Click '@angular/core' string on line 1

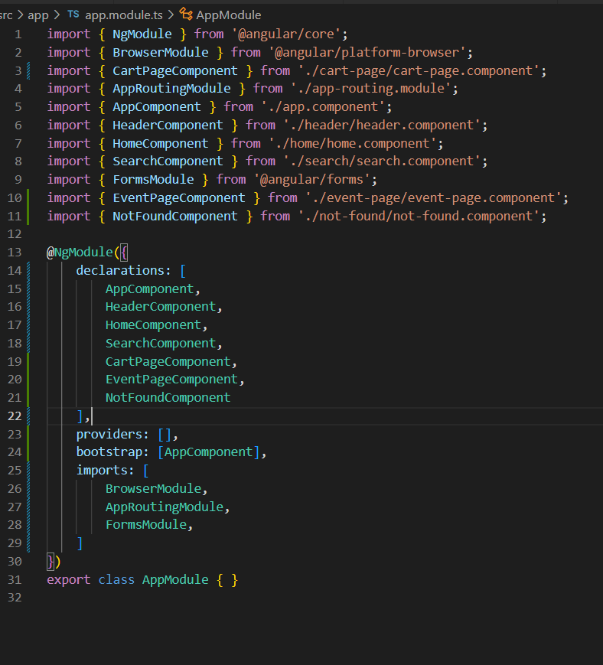[285, 34]
